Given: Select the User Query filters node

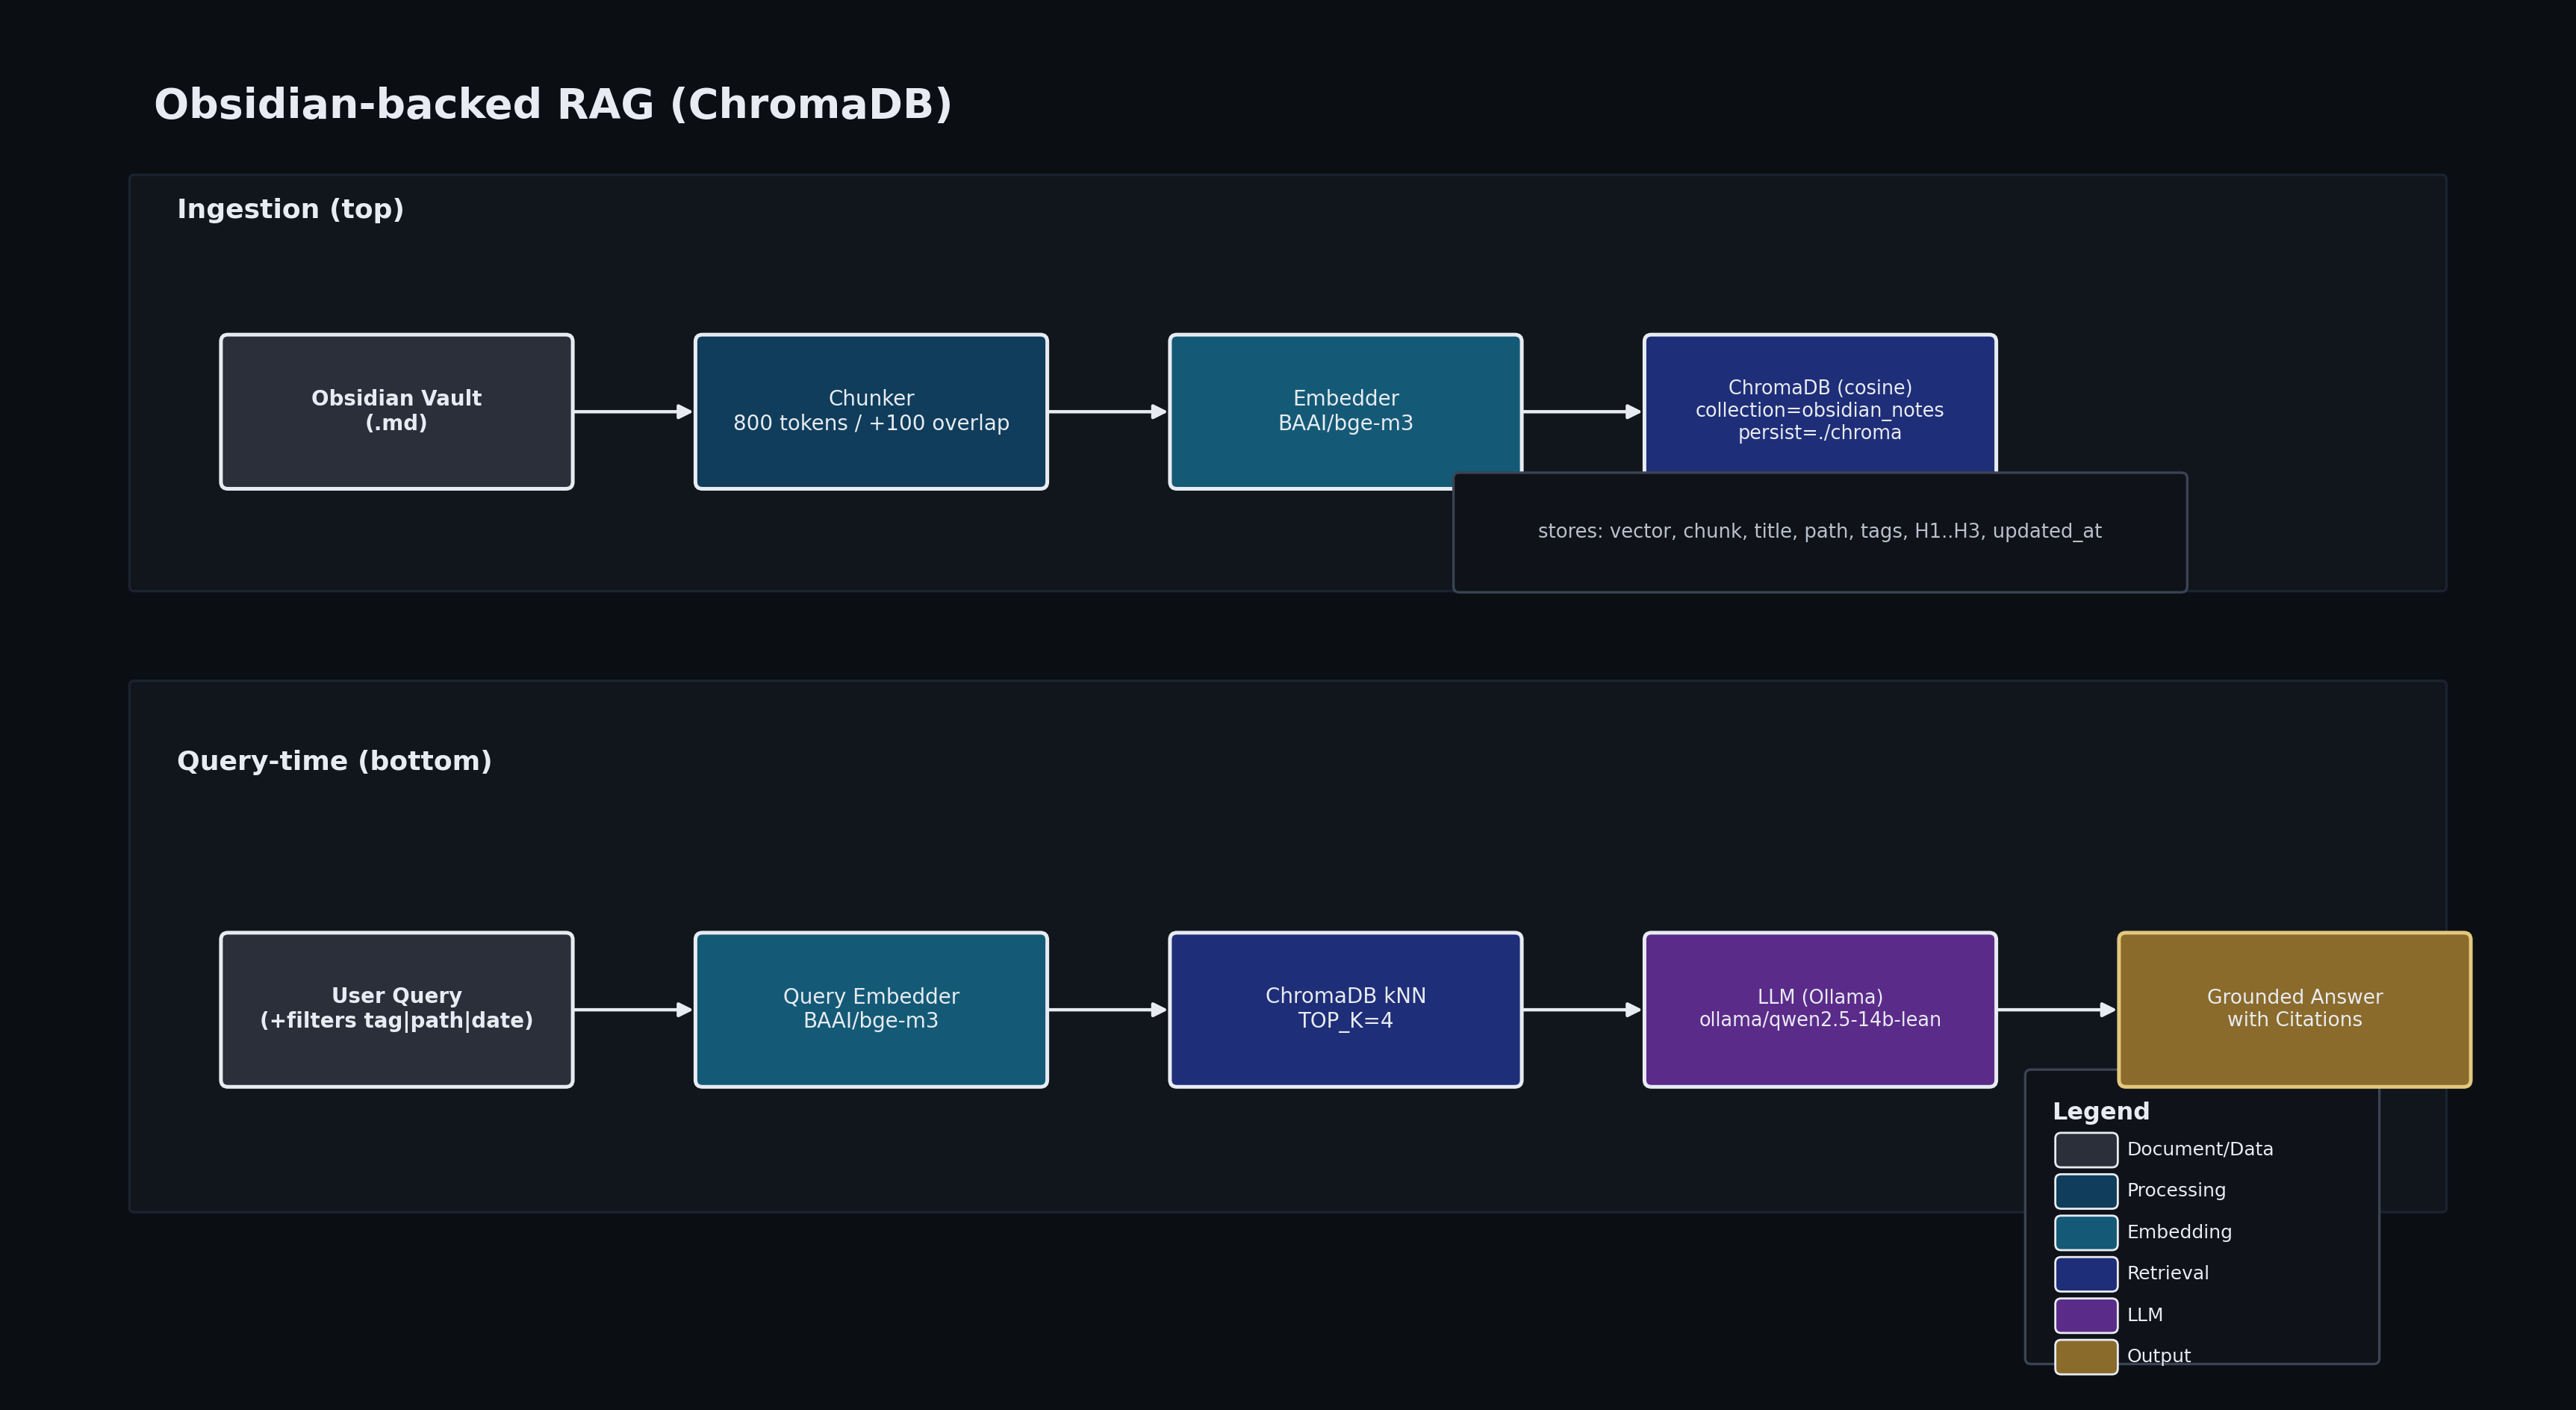Looking at the screenshot, I should 396,1009.
